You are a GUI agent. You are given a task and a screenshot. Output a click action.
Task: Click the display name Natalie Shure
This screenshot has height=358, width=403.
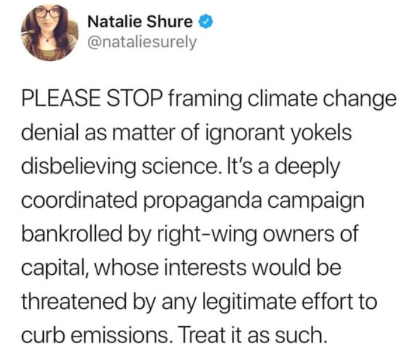[141, 23]
